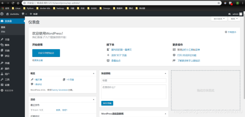
Task: Click the 1条评论 link
Action: pos(38,84)
